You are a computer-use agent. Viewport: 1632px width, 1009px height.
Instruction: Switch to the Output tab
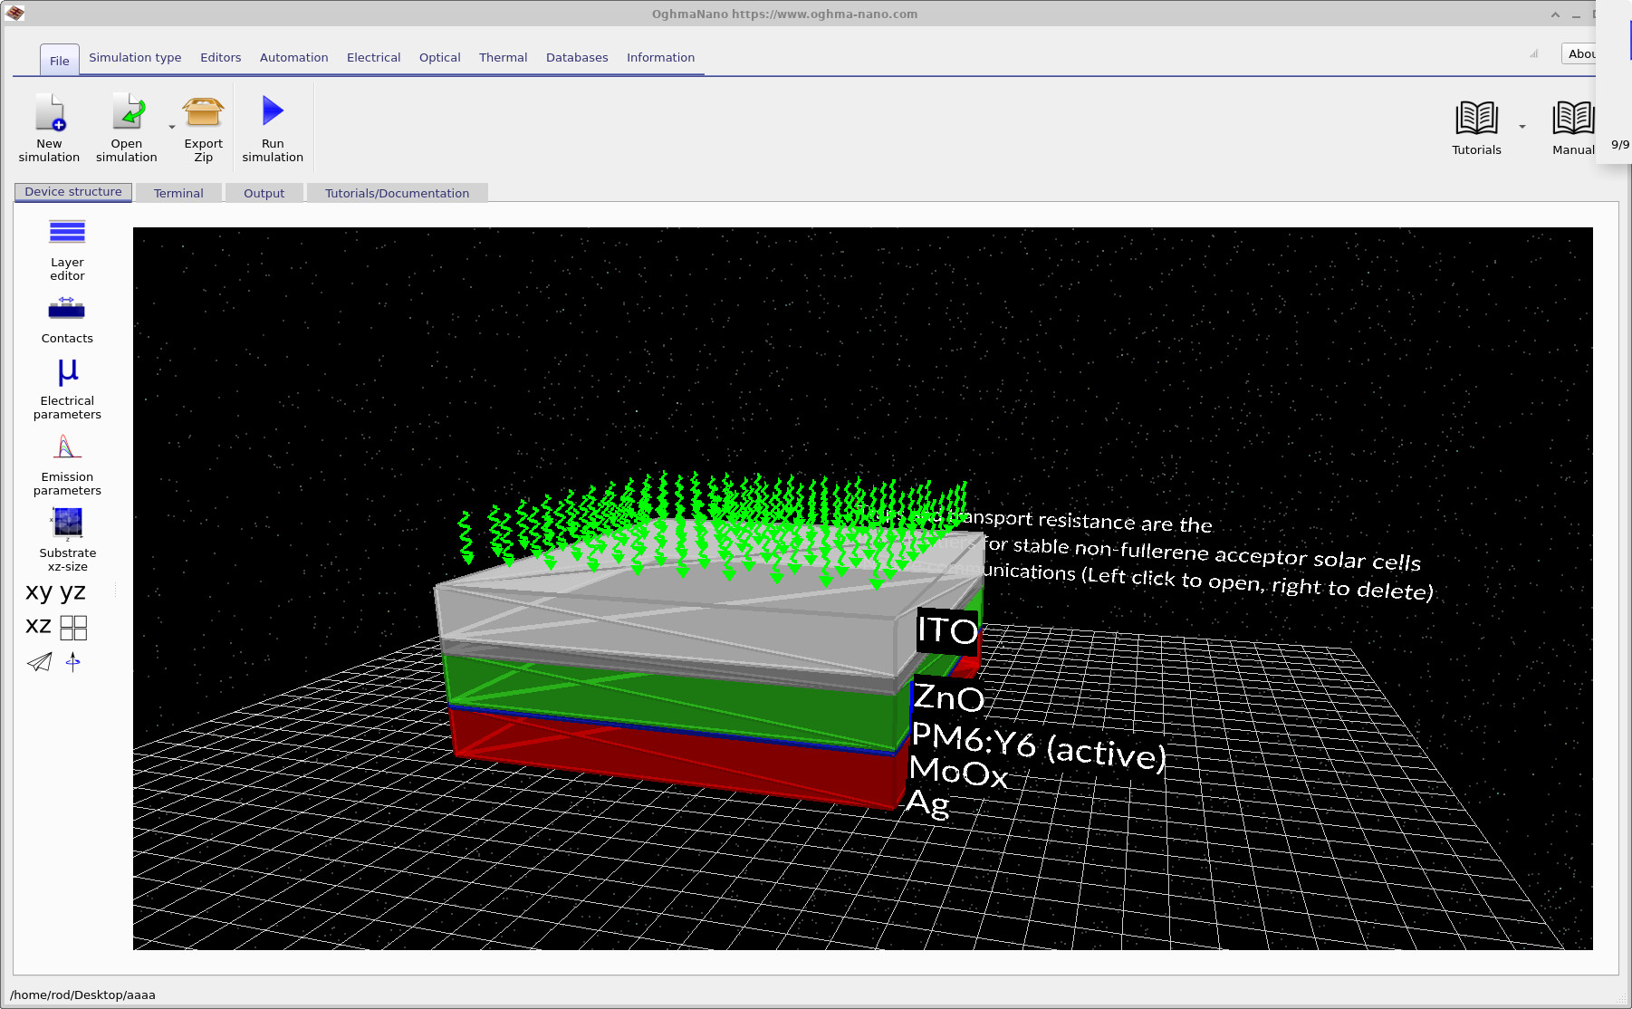[x=264, y=193]
